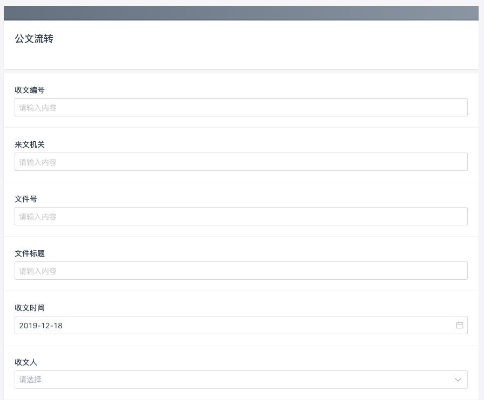Select the 来文机关 field label
The height and width of the screenshot is (400, 484).
[30, 144]
